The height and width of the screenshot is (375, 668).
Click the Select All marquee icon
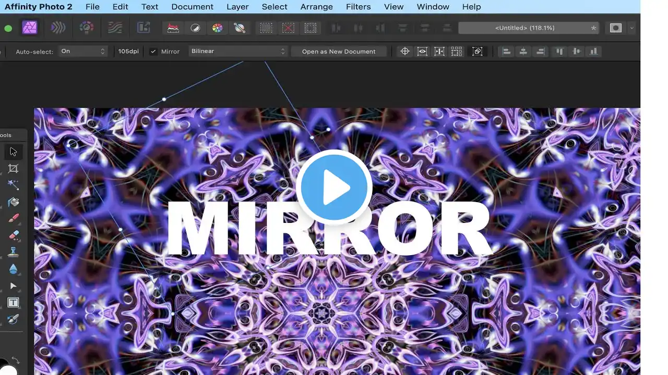pos(266,28)
